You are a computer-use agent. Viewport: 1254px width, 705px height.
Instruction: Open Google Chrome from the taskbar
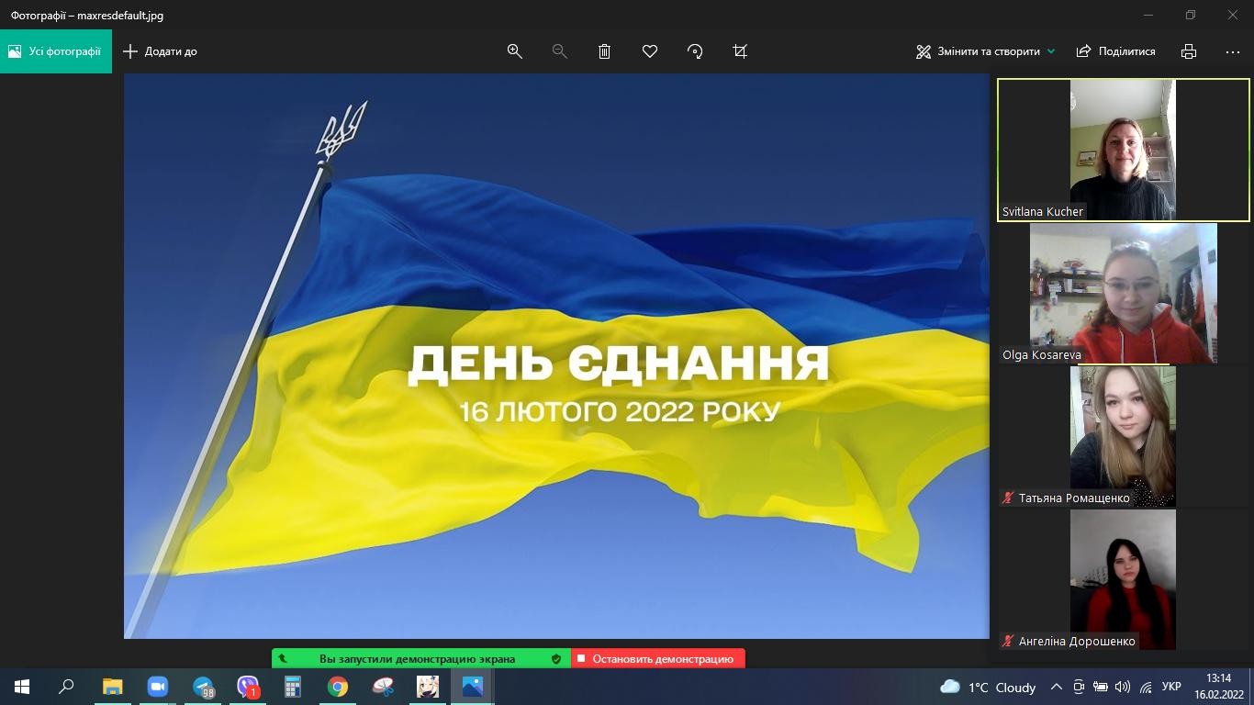(x=338, y=687)
